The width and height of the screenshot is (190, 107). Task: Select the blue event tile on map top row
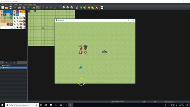tap(35, 12)
